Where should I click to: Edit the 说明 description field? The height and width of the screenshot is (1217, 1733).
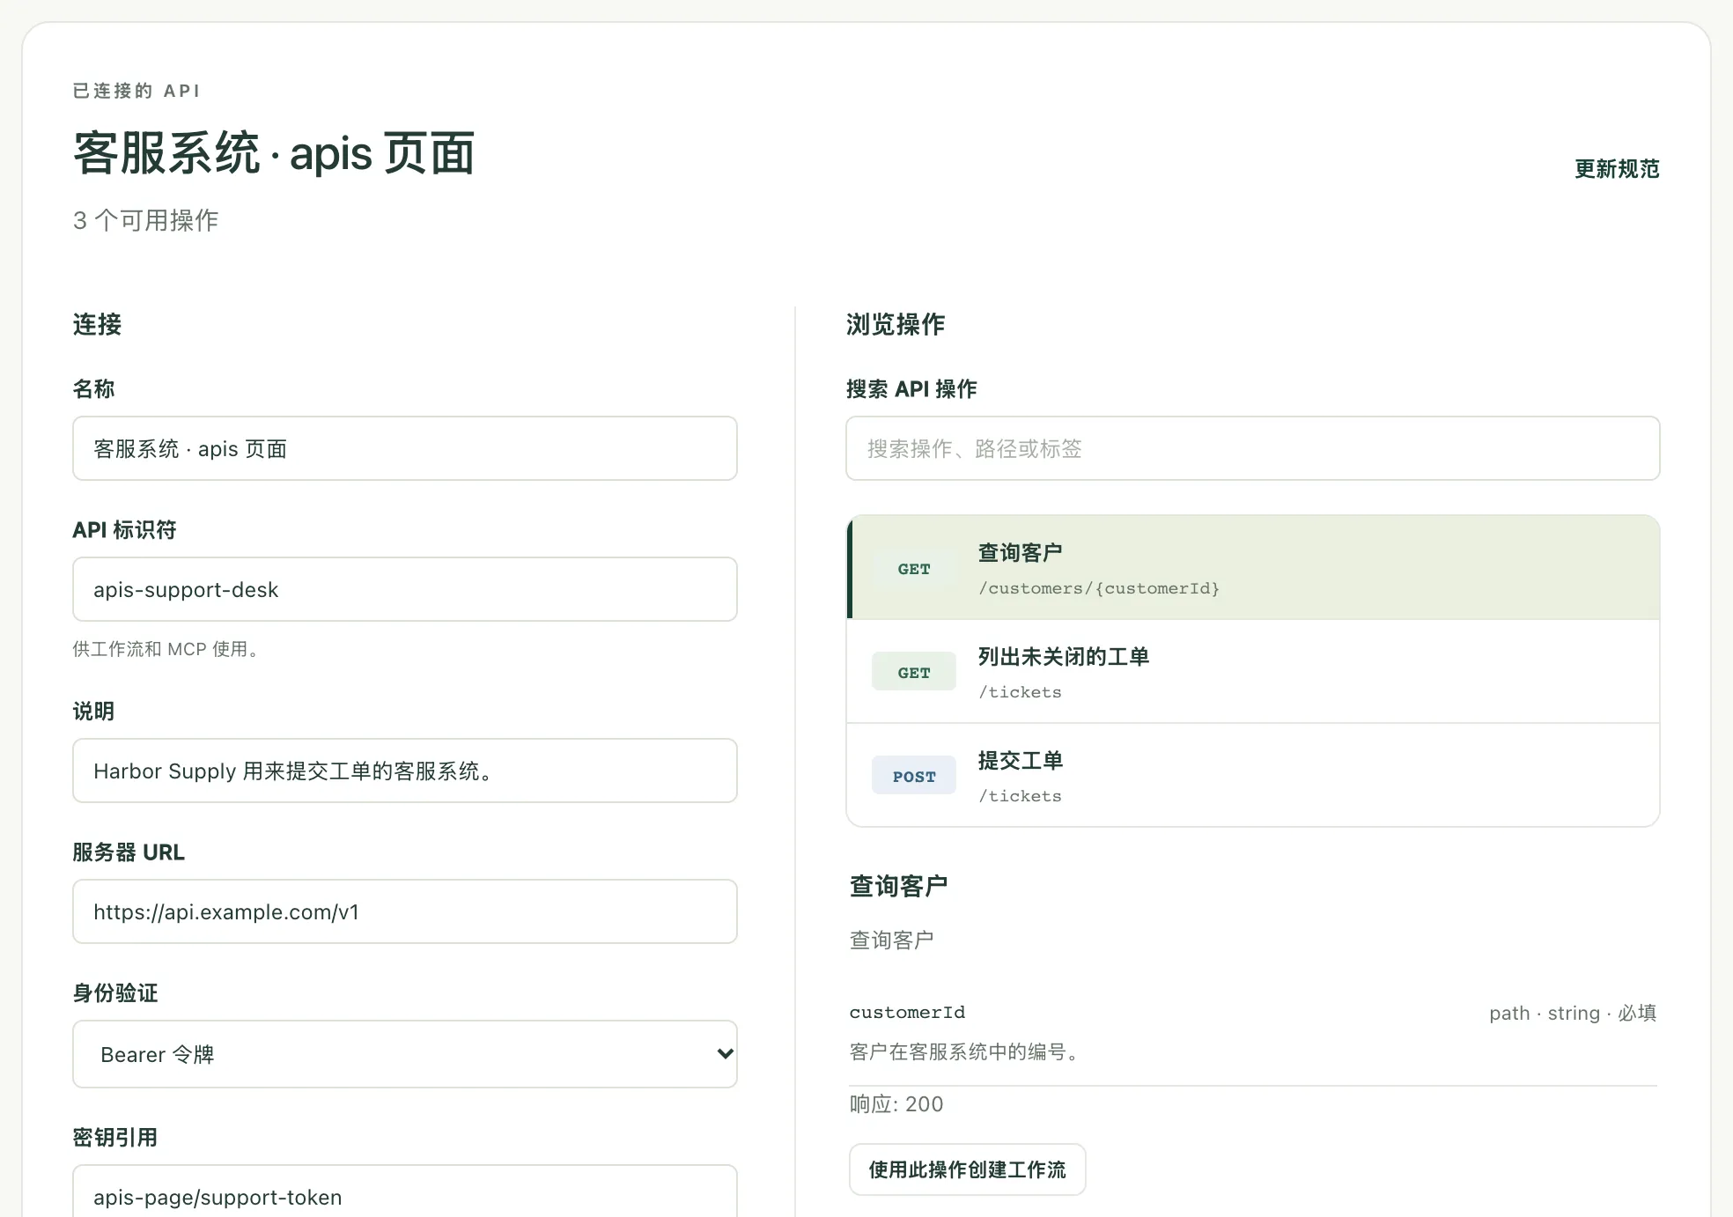405,771
